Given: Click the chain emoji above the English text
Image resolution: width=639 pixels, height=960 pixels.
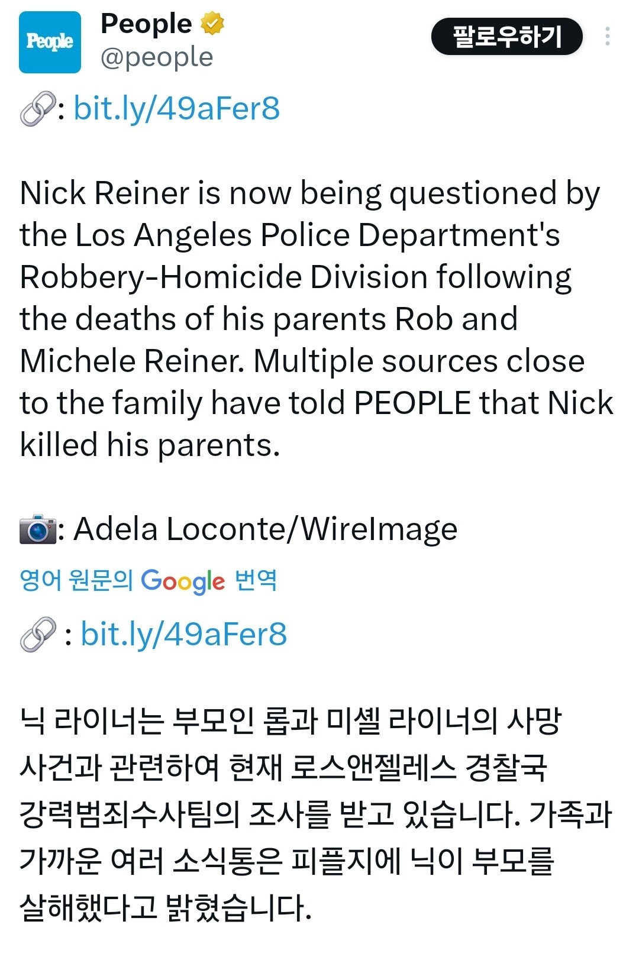Looking at the screenshot, I should point(37,109).
